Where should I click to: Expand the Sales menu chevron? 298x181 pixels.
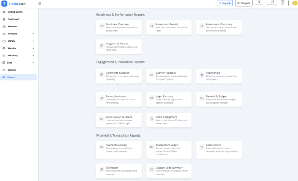tap(33, 63)
